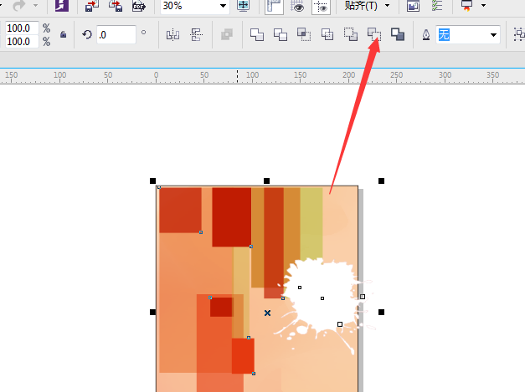Open the 贴齐(T) snap-to menu
This screenshot has width=525, height=392.
(361, 5)
